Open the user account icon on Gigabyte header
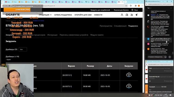Viewport: 174px width, 97px height. (x=122, y=15)
